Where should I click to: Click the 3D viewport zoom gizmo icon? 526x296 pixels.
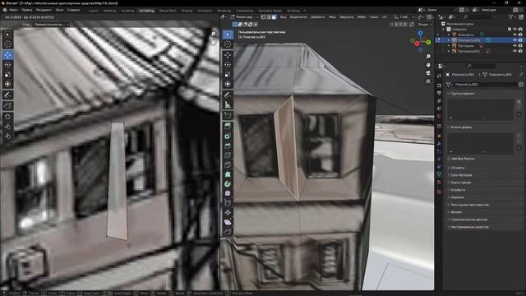[x=428, y=57]
